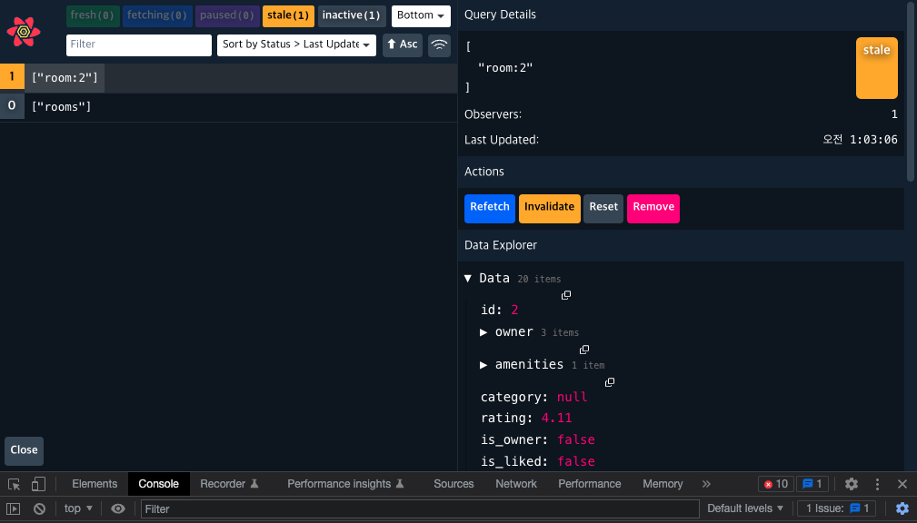917x523 pixels.
Task: Click the id value 2
Action: [x=514, y=310]
